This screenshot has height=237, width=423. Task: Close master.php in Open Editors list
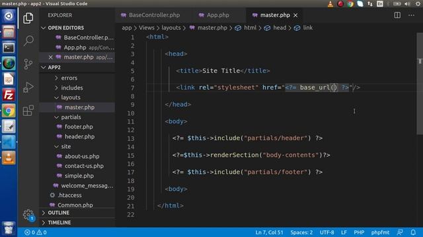coord(50,57)
